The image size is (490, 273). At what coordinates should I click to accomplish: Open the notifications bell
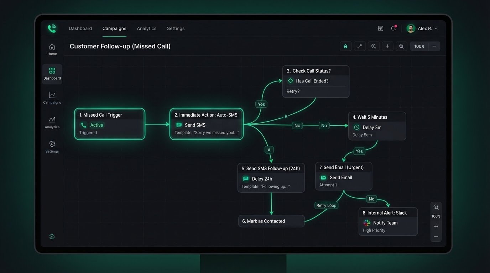pyautogui.click(x=393, y=28)
